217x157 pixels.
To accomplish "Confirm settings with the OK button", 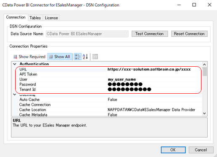I will click(173, 150).
